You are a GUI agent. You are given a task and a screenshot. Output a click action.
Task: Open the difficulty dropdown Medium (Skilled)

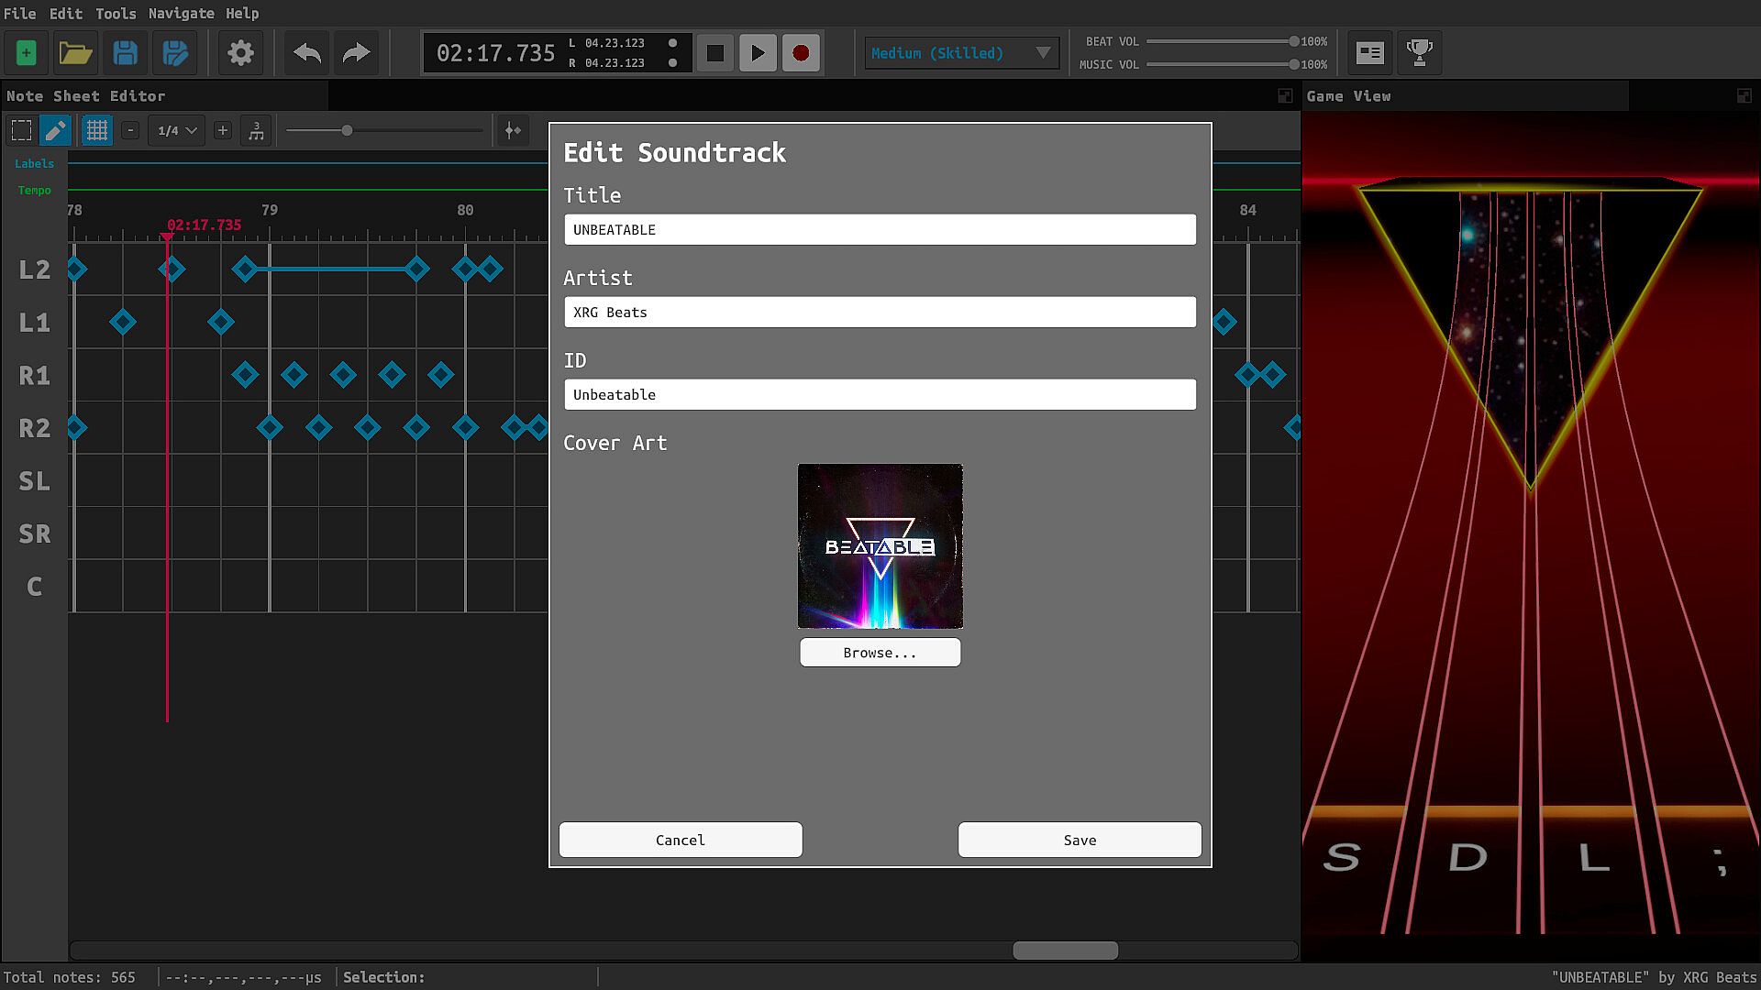pyautogui.click(x=960, y=53)
